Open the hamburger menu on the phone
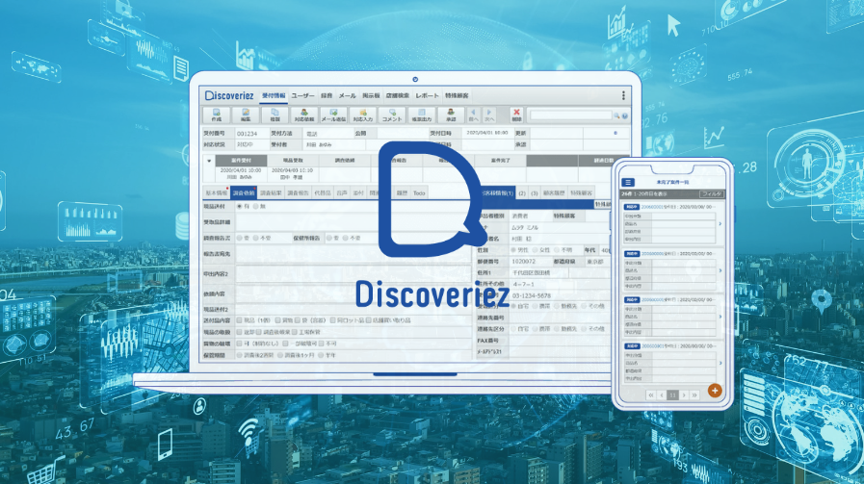 tap(628, 181)
